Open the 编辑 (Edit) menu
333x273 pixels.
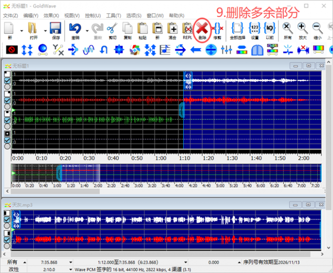click(x=30, y=16)
